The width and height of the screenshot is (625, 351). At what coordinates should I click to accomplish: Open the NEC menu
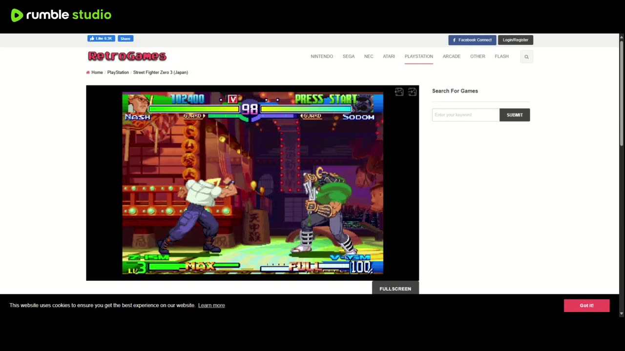[369, 57]
